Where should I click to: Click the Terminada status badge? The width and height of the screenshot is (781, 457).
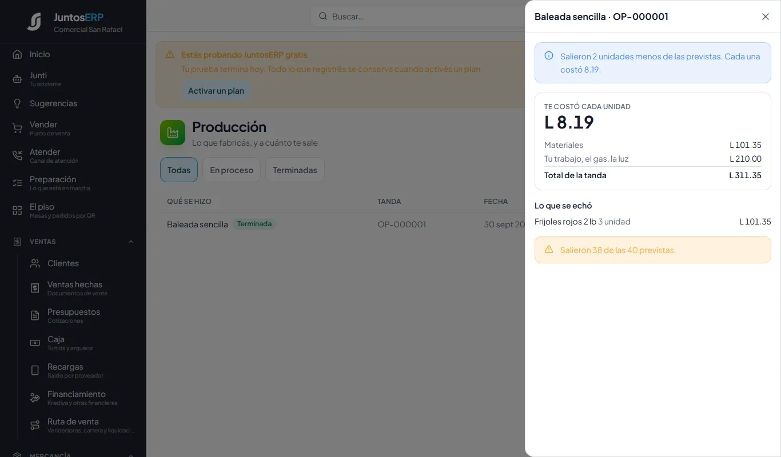point(254,224)
